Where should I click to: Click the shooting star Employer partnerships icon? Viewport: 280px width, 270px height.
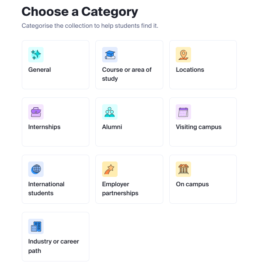pyautogui.click(x=110, y=169)
